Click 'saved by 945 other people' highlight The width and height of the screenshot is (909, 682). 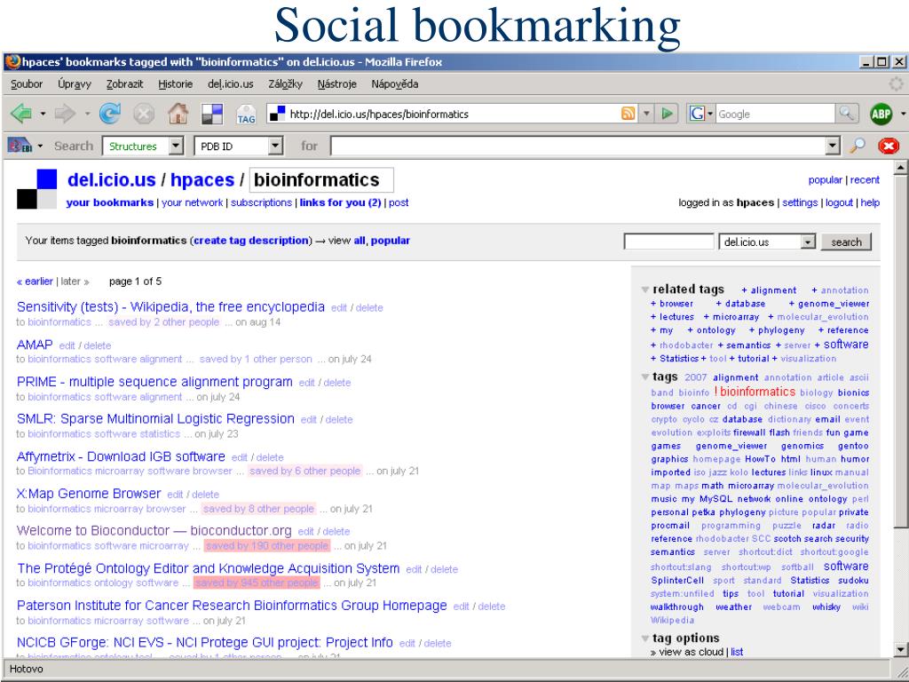(x=257, y=583)
